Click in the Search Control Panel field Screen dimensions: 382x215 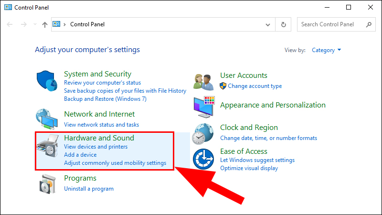click(330, 24)
